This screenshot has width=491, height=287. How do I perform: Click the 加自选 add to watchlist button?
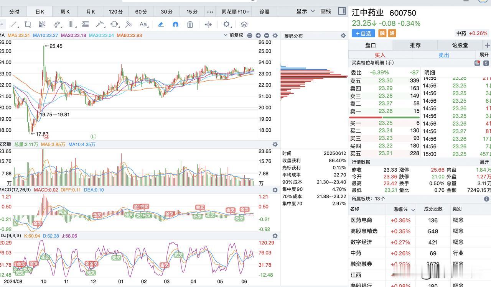(x=363, y=33)
